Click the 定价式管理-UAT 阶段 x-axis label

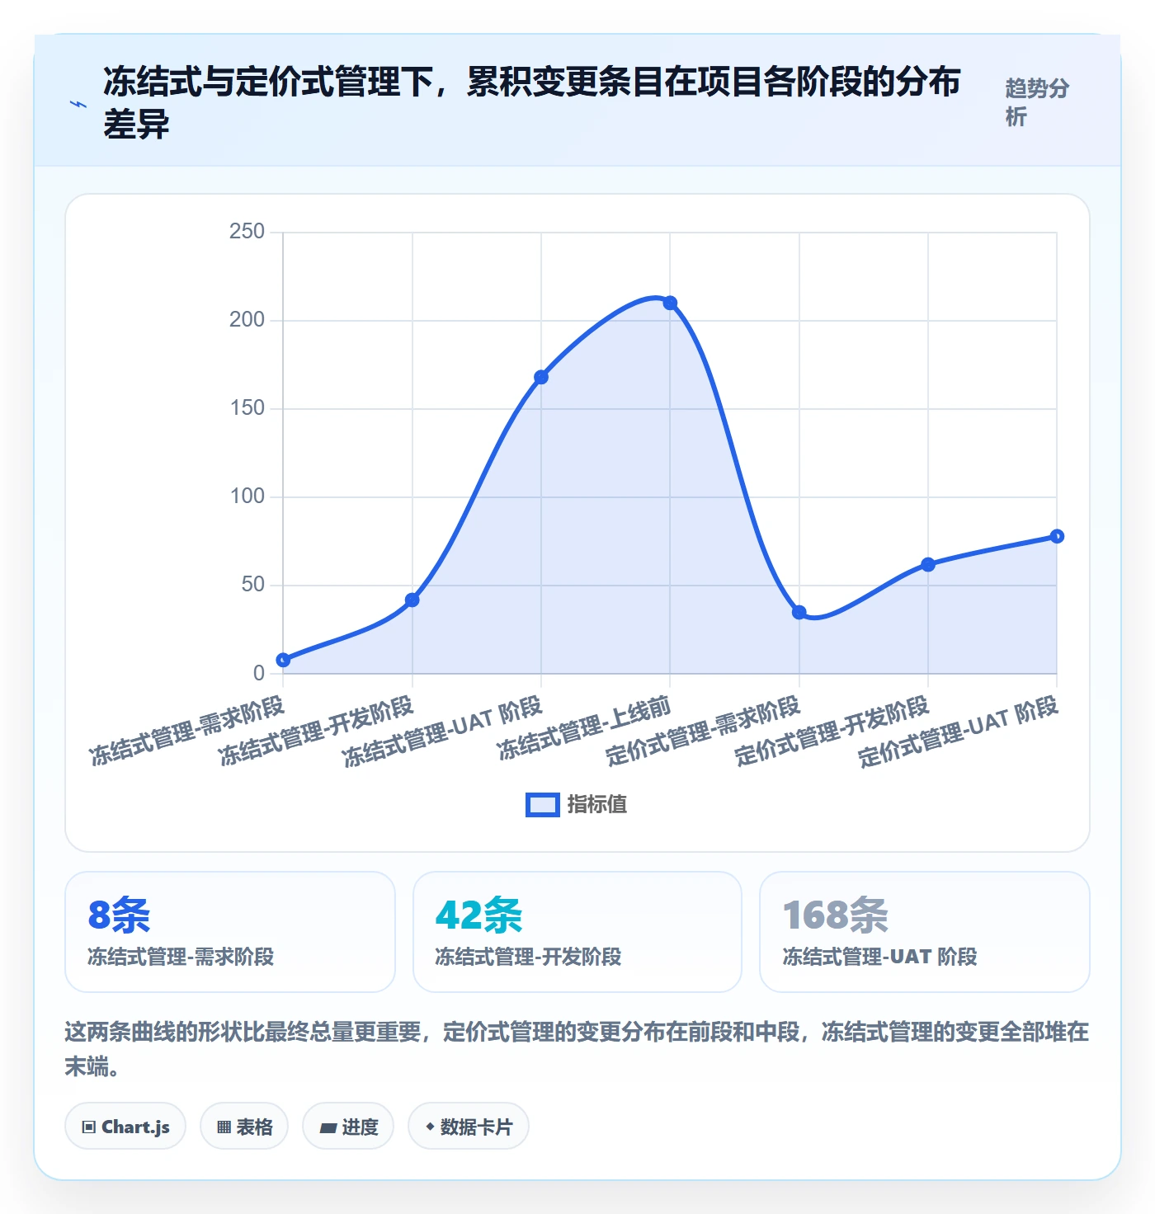pos(958,731)
